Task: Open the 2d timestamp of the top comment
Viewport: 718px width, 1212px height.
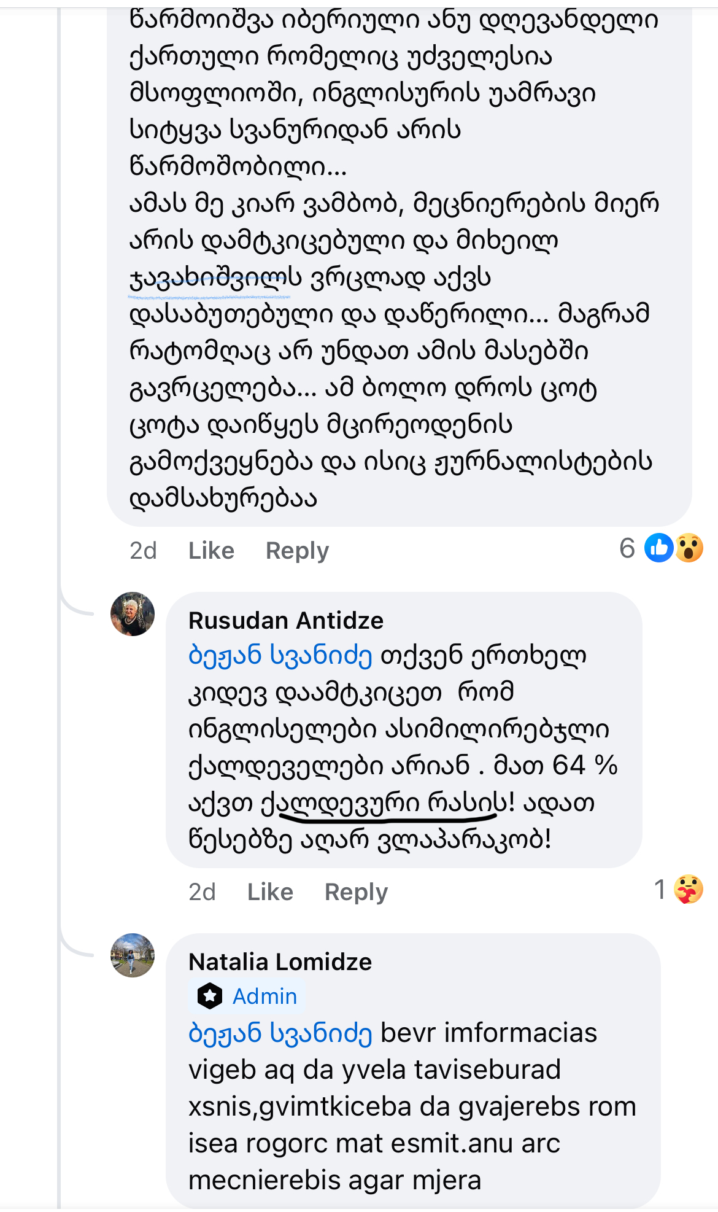Action: pos(143,551)
